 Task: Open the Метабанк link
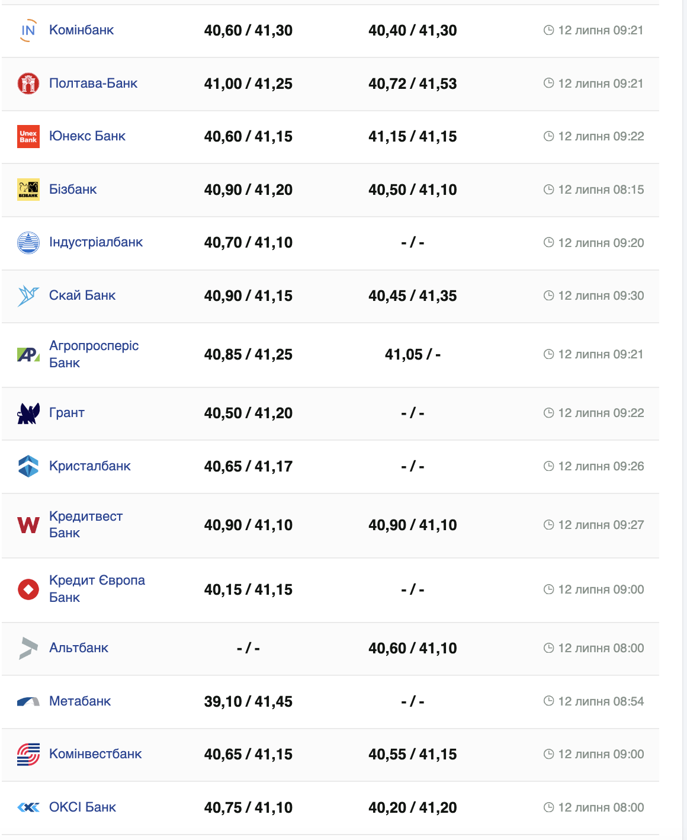(80, 701)
